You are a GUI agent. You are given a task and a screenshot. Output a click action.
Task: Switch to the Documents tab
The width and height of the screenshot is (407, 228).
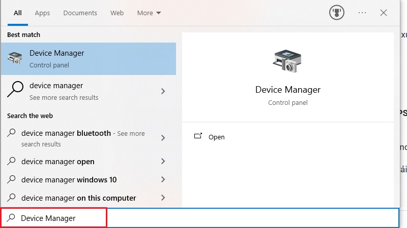pyautogui.click(x=80, y=13)
